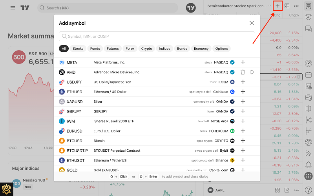Add GBPJPY with its plus icon
This screenshot has height=196, width=314.
[243, 111]
